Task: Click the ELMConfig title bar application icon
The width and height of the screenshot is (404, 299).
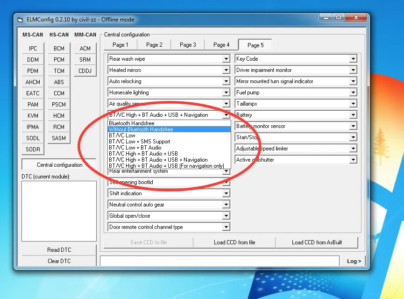Action: coord(20,20)
